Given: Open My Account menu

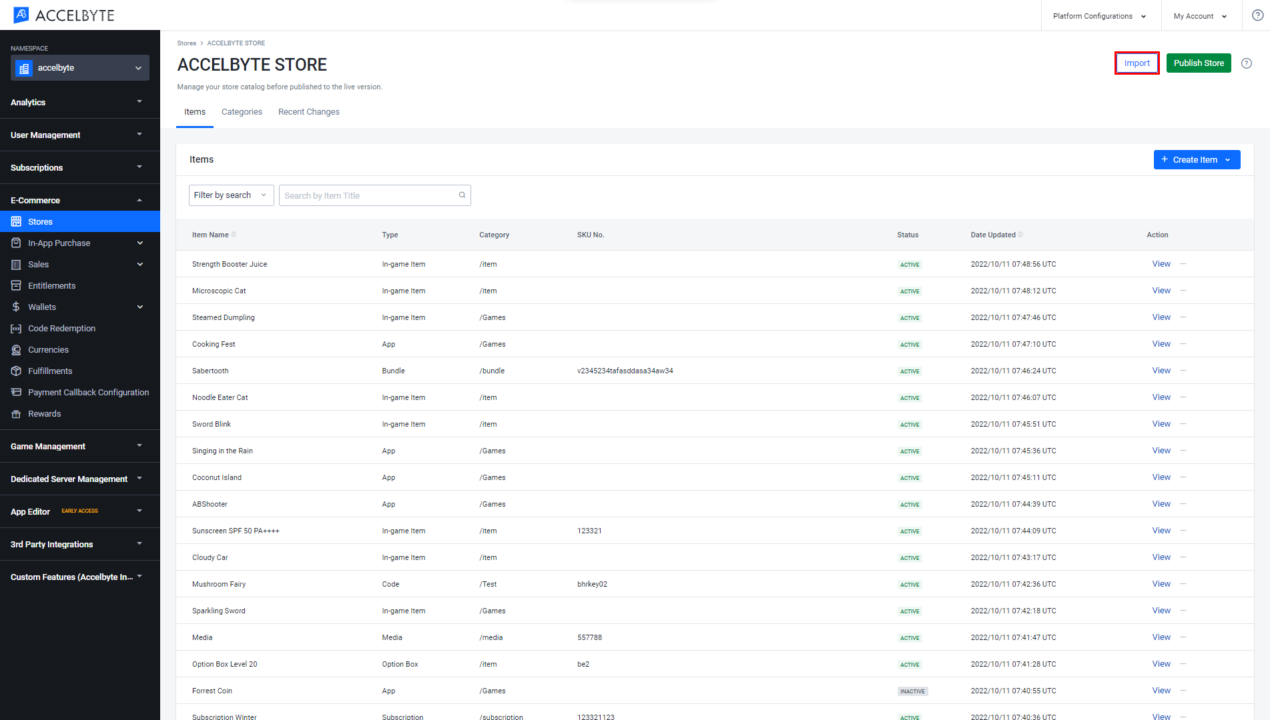Looking at the screenshot, I should pyautogui.click(x=1200, y=16).
